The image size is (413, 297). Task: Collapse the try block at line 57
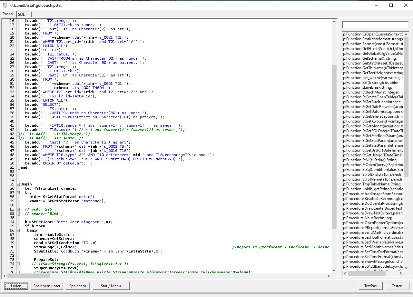click(18, 193)
